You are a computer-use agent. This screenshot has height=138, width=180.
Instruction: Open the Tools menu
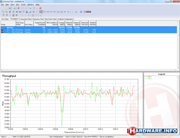click(x=23, y=5)
